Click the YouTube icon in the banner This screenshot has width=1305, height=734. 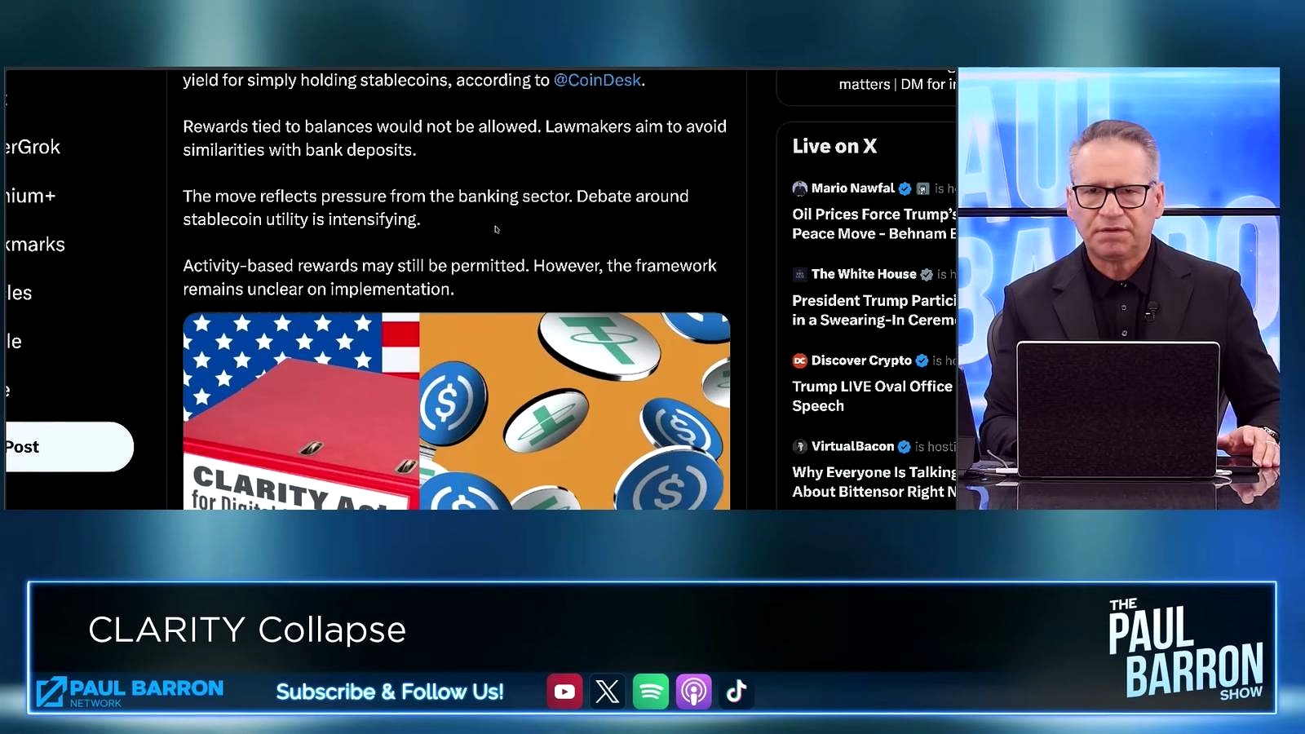(564, 692)
